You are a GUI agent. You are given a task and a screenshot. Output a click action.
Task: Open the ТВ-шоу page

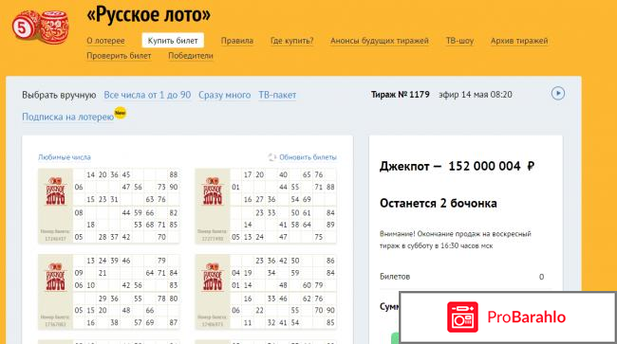(459, 41)
